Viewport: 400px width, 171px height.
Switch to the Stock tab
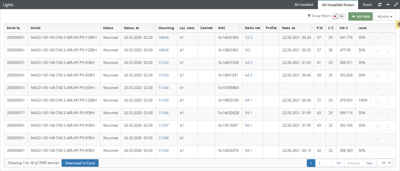(367, 5)
